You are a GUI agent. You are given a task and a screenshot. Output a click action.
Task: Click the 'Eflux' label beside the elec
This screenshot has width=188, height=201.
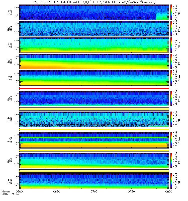click(179, 78)
